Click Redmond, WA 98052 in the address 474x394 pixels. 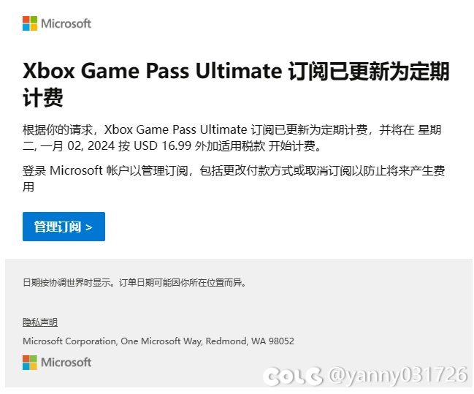[x=250, y=341]
